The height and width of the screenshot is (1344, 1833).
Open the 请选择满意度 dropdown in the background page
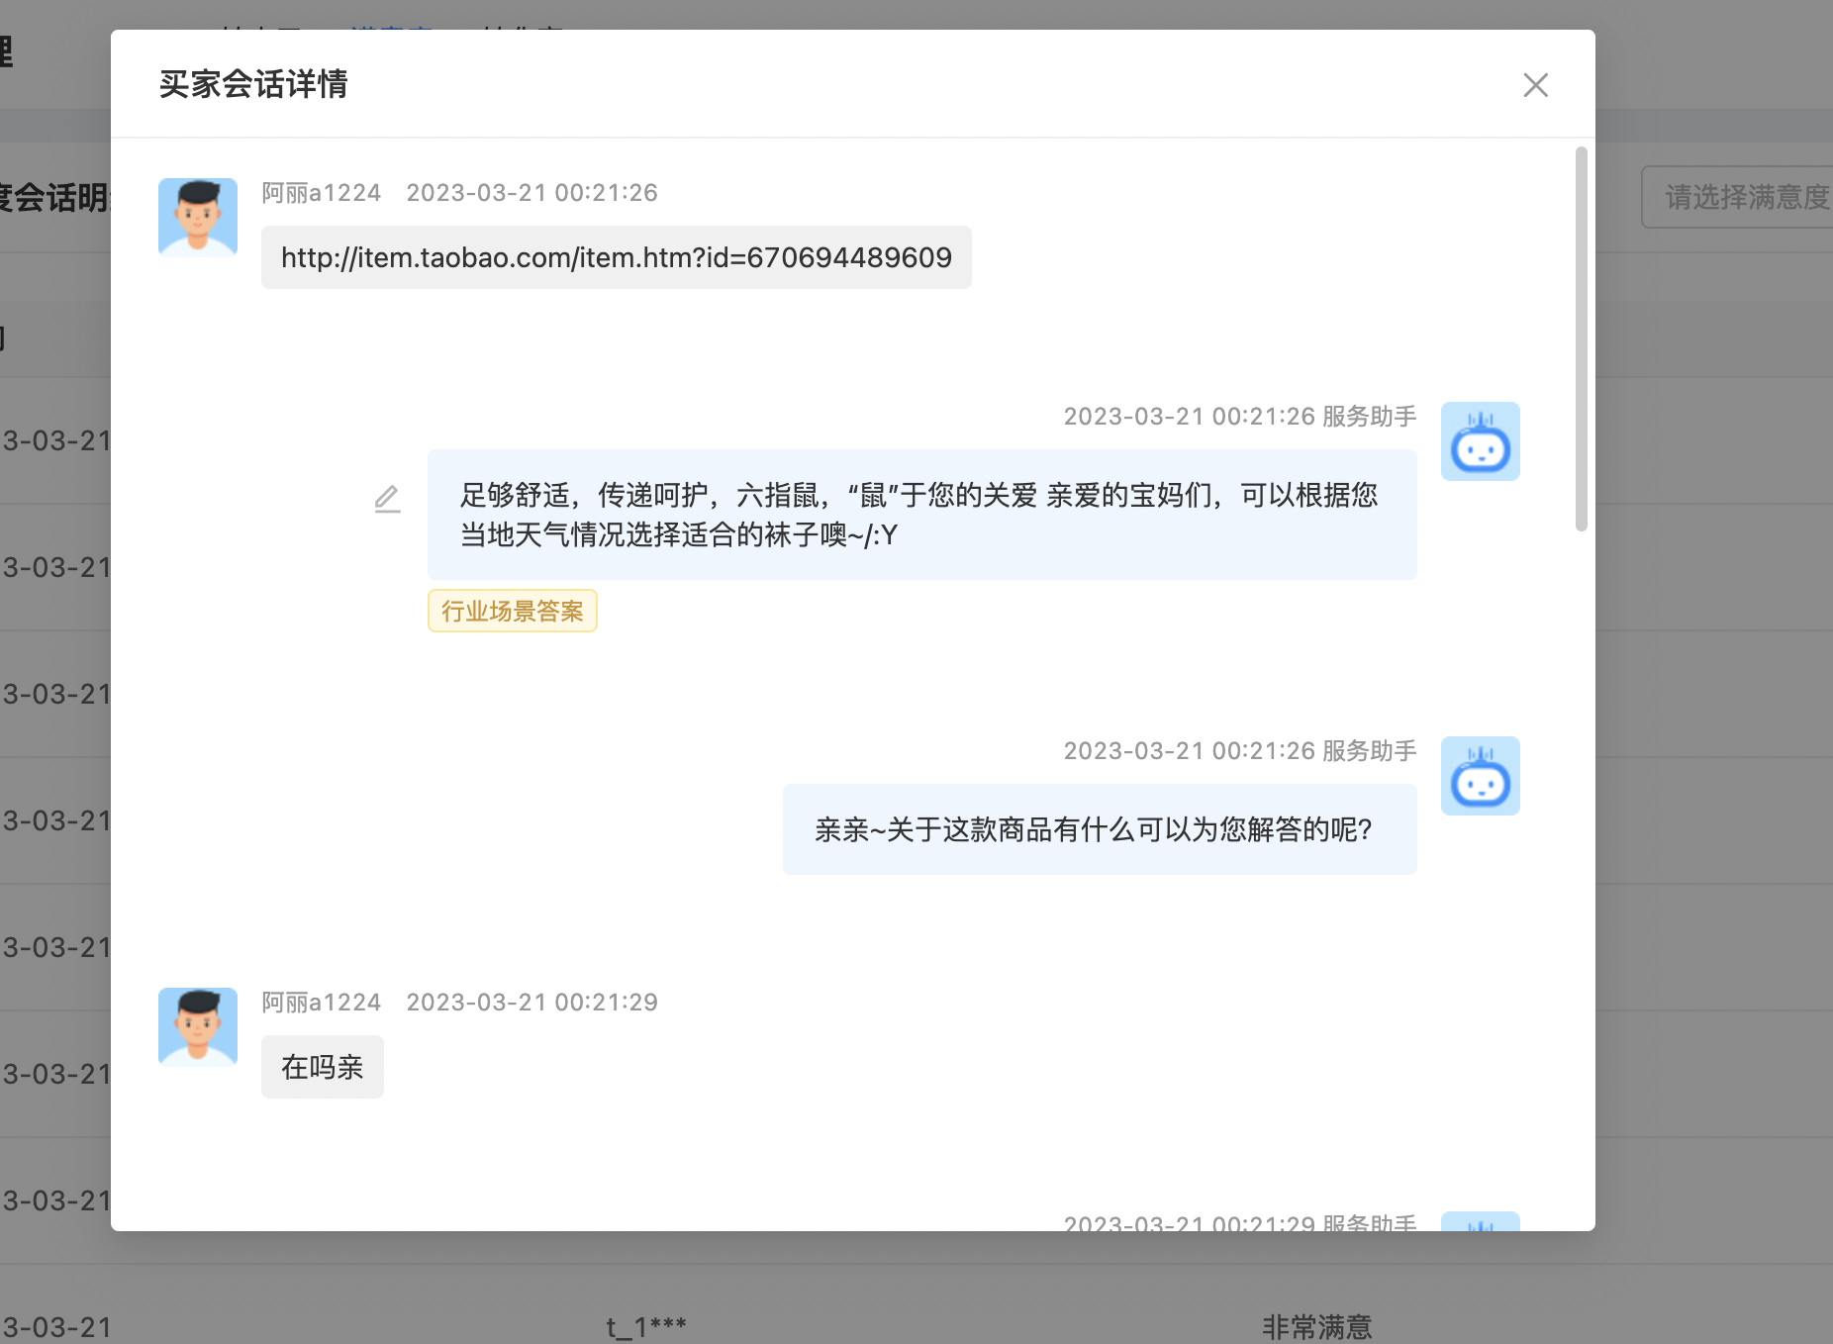click(x=1737, y=197)
